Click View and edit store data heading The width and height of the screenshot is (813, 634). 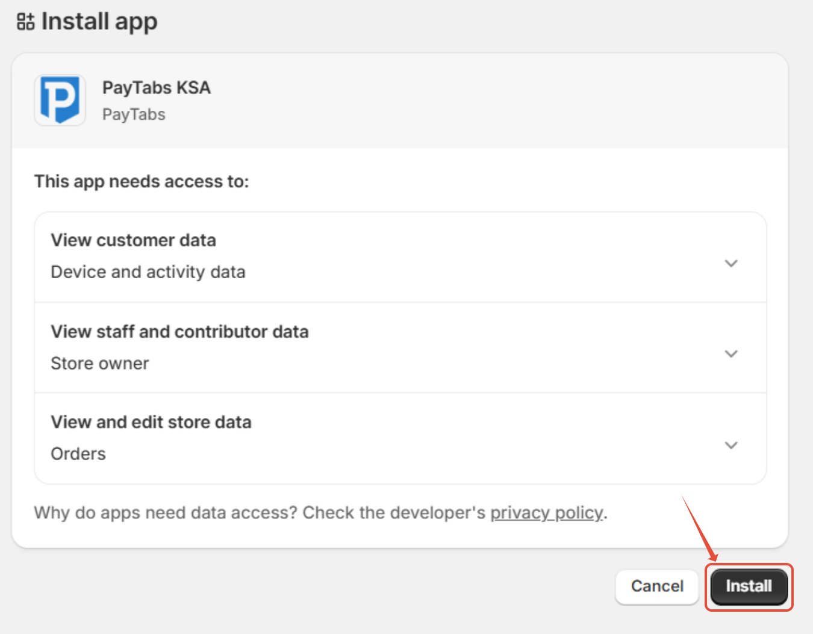tap(151, 422)
